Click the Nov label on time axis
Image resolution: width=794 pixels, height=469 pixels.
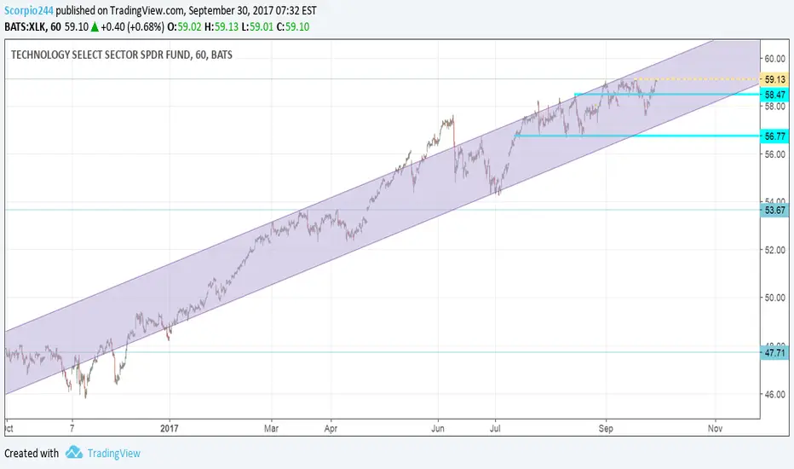(715, 428)
